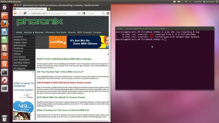Open the Operating Systems category link

(x=22, y=63)
